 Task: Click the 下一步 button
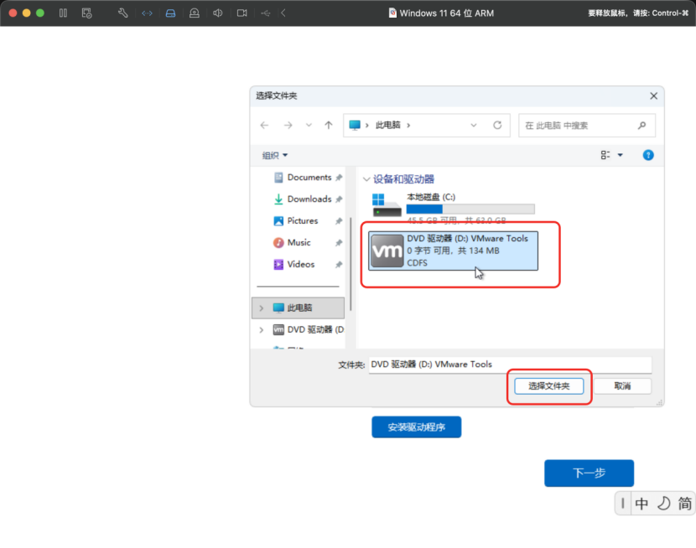589,473
